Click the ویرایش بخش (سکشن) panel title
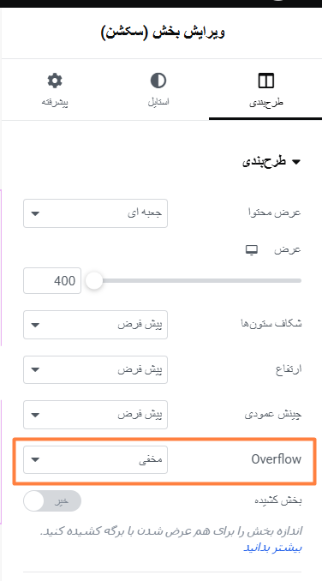 coord(163,32)
